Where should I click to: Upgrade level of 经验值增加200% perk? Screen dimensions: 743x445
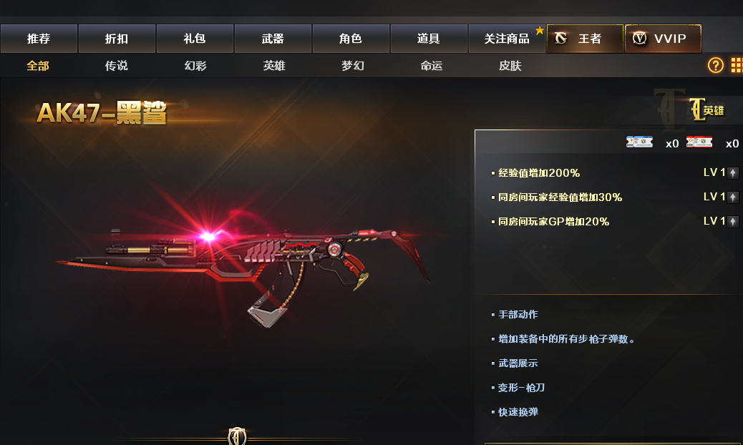(732, 173)
